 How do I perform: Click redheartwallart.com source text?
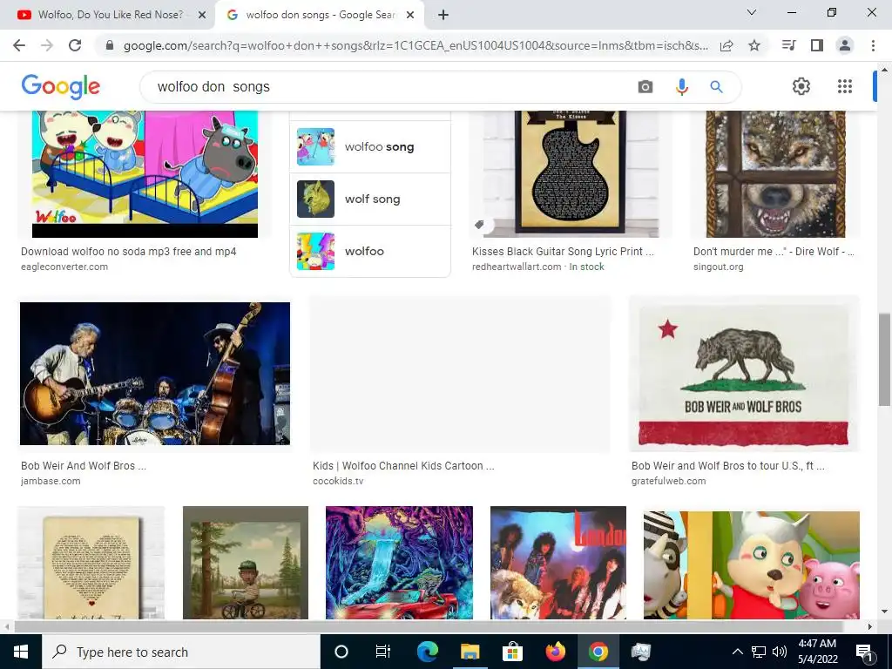tap(517, 267)
